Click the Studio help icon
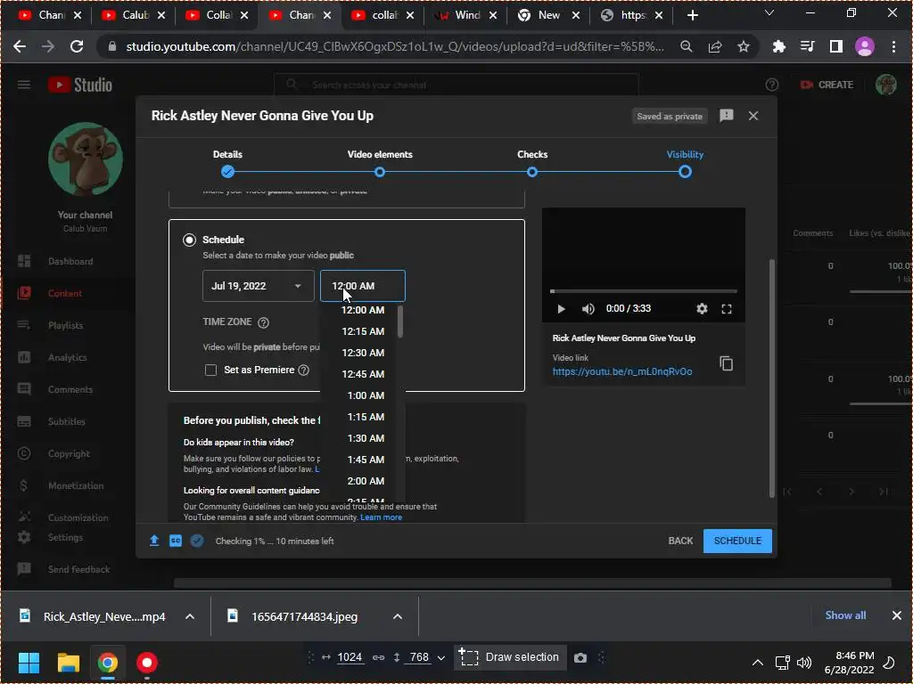The width and height of the screenshot is (913, 684). point(771,85)
